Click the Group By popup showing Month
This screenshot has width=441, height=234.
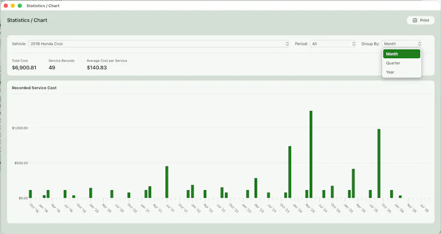[x=401, y=44]
